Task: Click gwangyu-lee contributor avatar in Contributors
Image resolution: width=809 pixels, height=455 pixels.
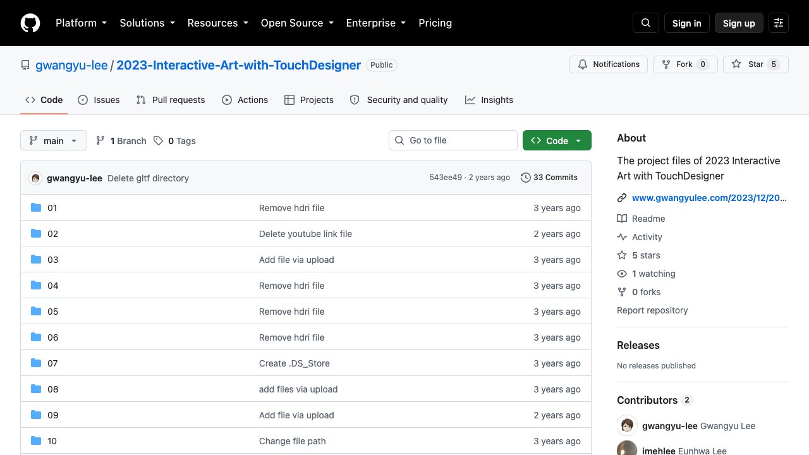Action: [x=627, y=426]
